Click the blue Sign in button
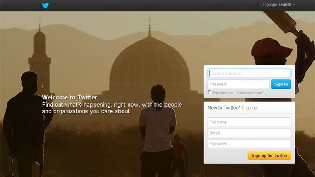 (281, 84)
